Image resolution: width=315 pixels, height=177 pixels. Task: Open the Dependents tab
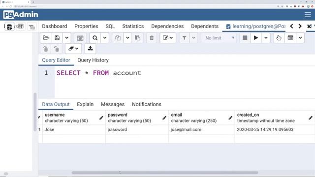(205, 26)
